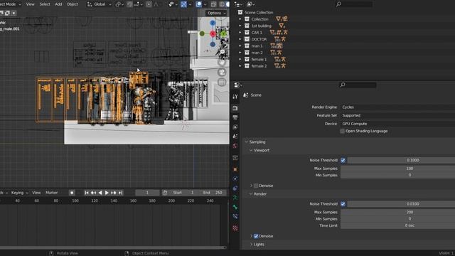
Task: Open timeline View menu
Action: tap(36, 193)
